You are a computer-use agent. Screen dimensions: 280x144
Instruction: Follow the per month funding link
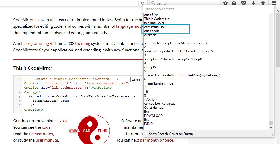point(149,140)
